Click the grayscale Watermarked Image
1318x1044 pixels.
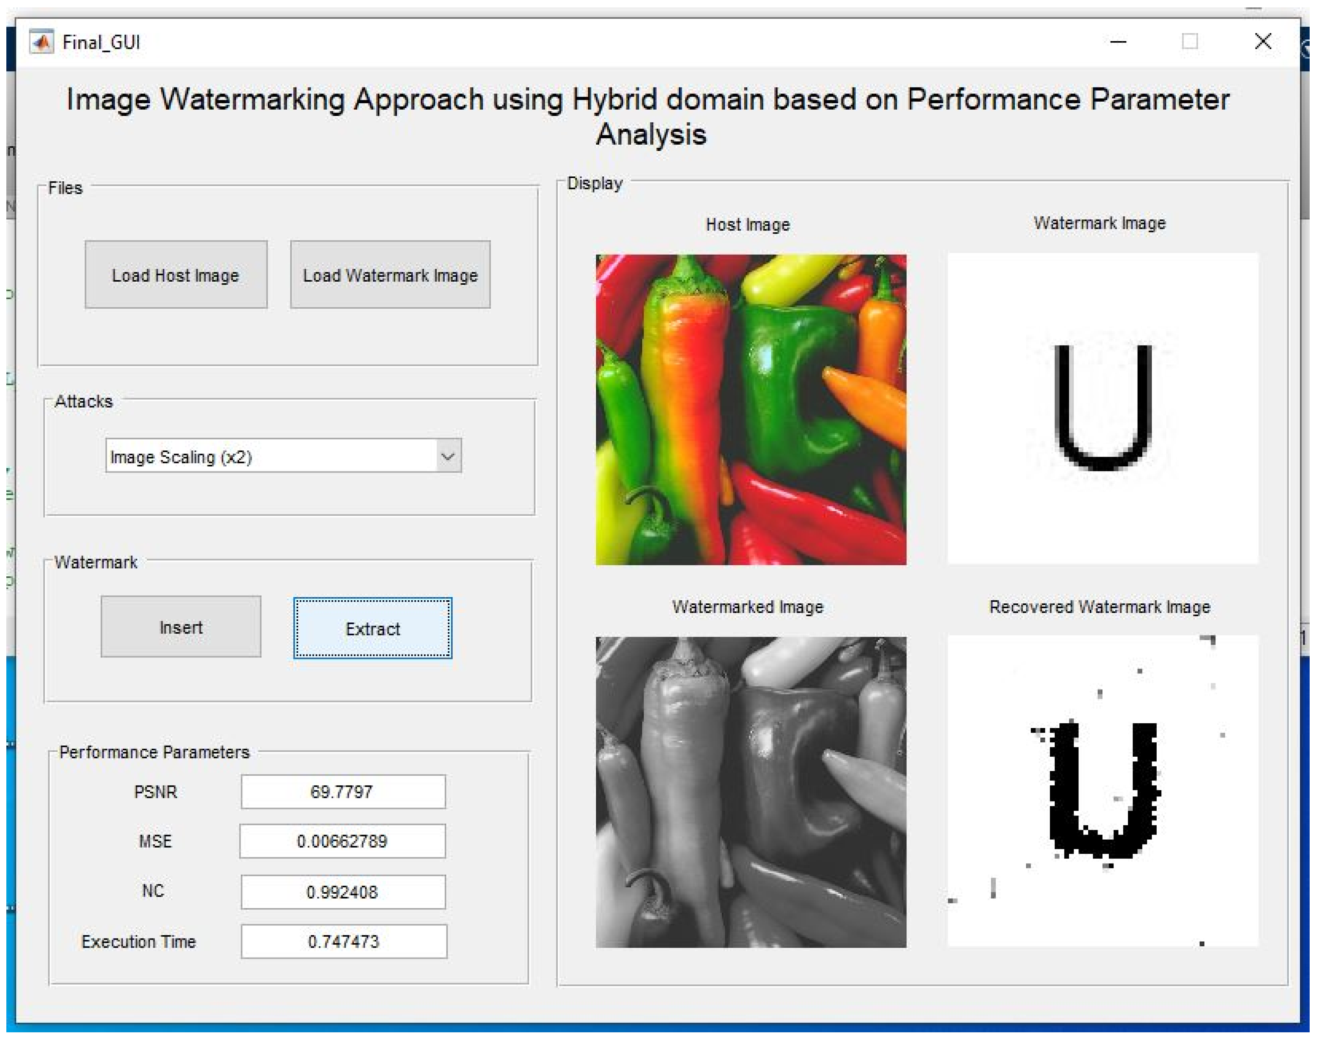[751, 792]
